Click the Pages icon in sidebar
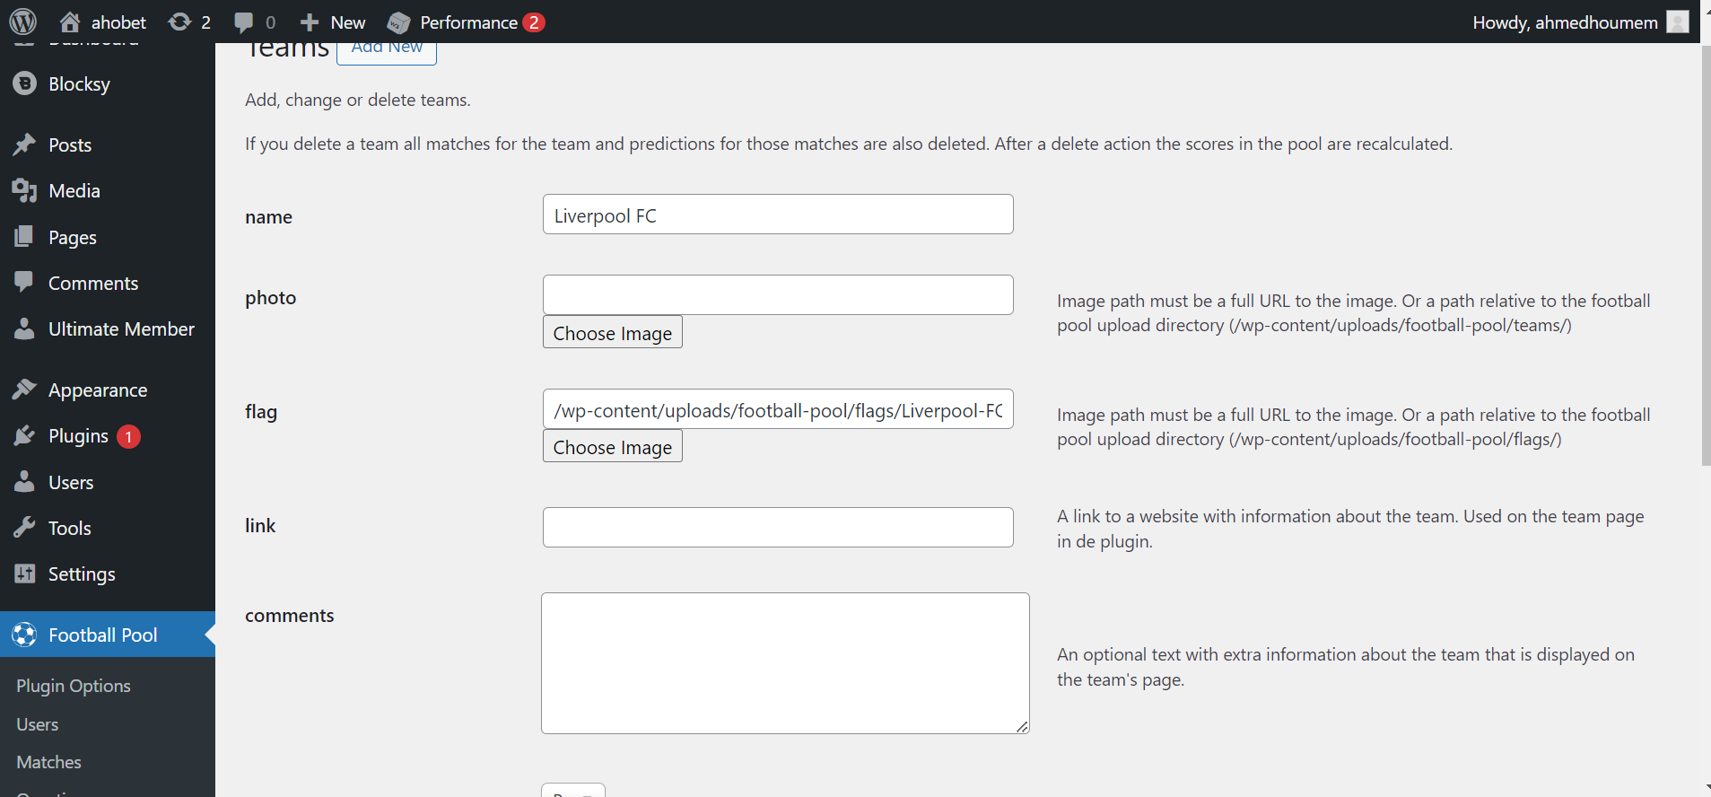The height and width of the screenshot is (797, 1711). 24,237
